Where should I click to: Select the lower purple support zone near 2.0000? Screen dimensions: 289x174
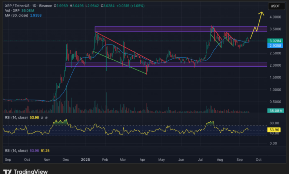click(156, 65)
